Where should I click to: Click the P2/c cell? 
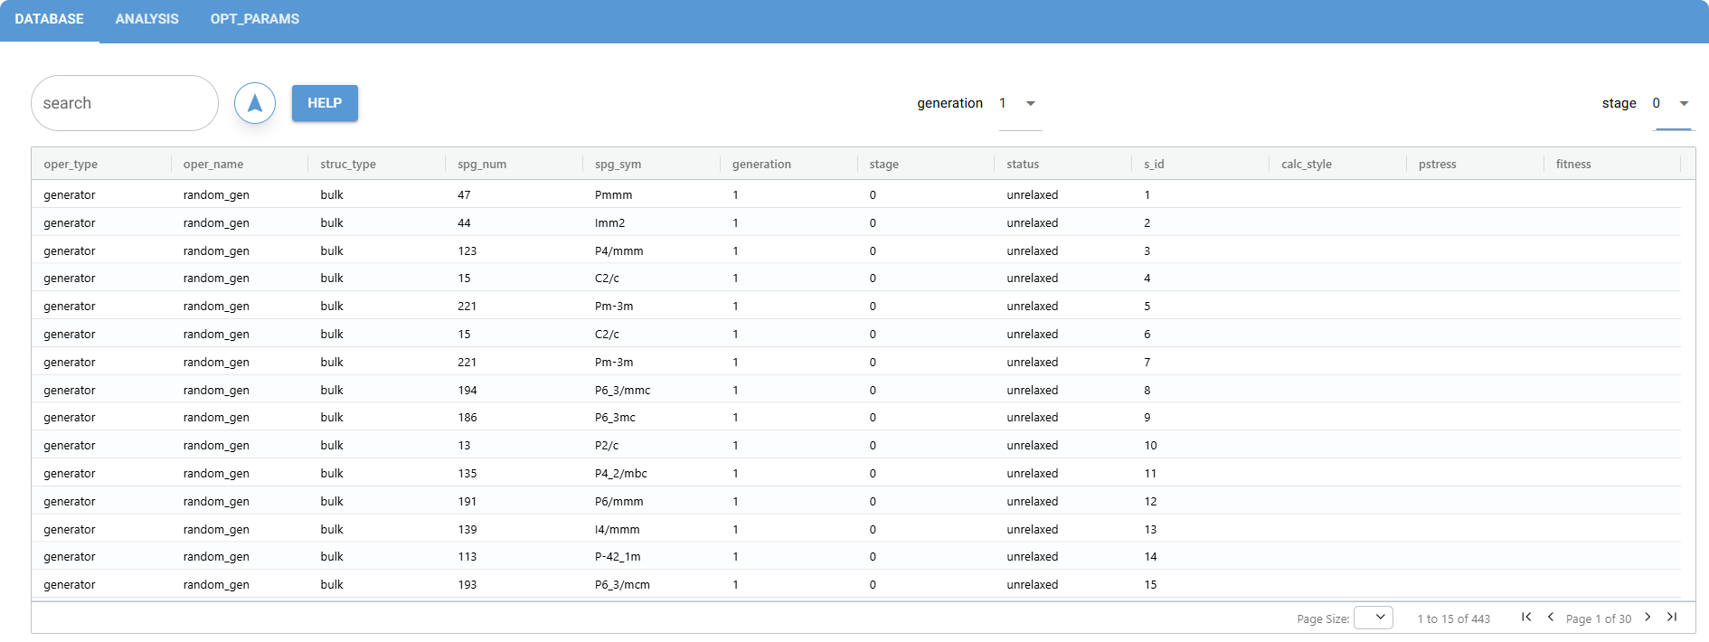[652, 445]
